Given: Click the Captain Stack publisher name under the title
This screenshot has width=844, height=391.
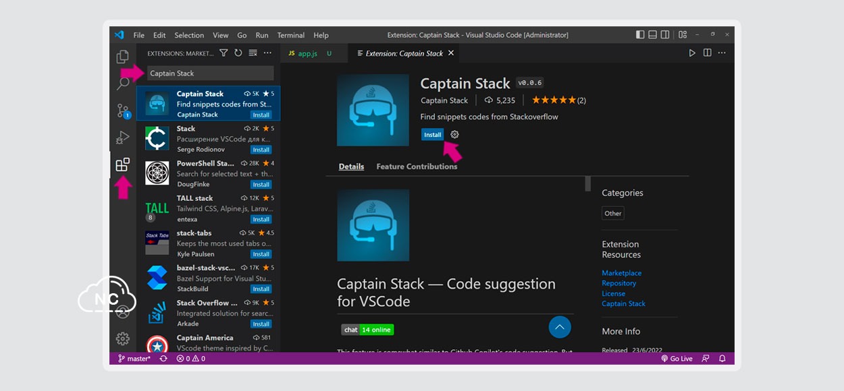Looking at the screenshot, I should 444,100.
